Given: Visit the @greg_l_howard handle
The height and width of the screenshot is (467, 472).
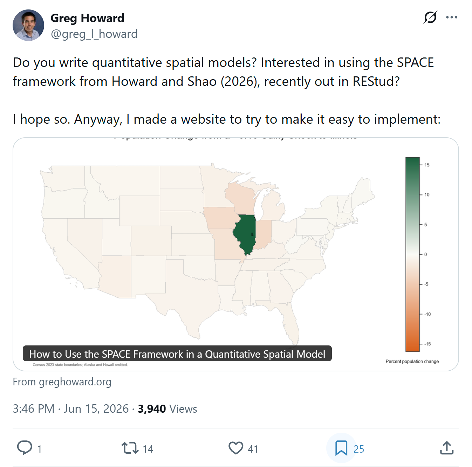Looking at the screenshot, I should click(x=94, y=34).
